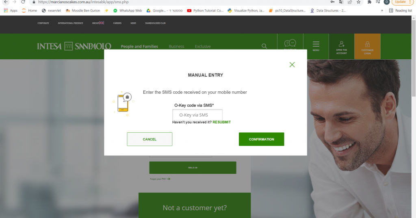416x218 pixels.
Task: Click the Cancel button
Action: (x=149, y=139)
